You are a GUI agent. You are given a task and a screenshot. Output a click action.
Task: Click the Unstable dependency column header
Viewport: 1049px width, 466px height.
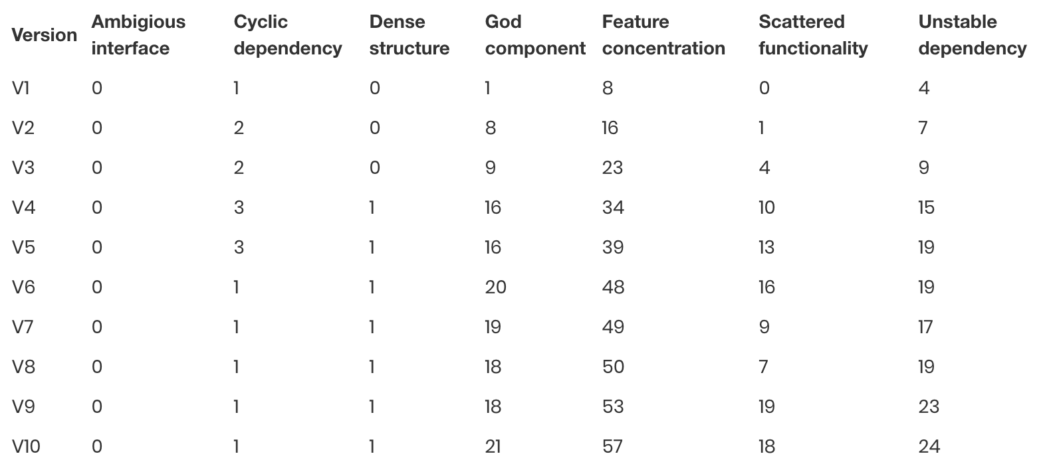point(972,35)
